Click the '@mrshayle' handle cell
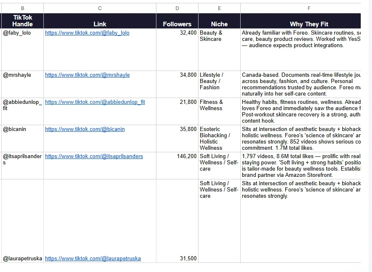The image size is (372, 272). click(x=23, y=84)
